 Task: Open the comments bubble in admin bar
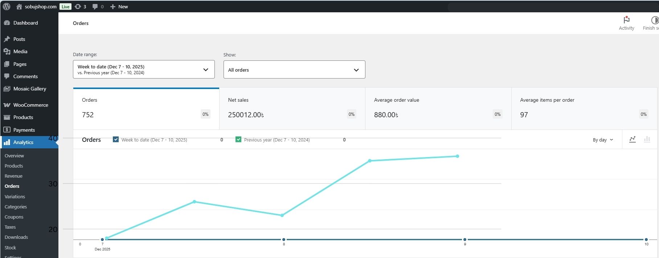click(95, 7)
